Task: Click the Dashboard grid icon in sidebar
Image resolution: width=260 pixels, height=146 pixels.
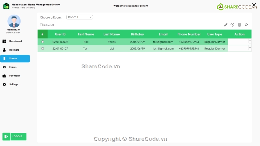Action: (4, 41)
